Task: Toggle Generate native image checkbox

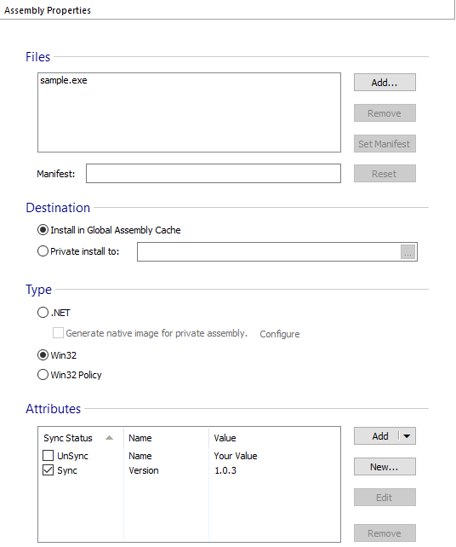Action: click(58, 333)
